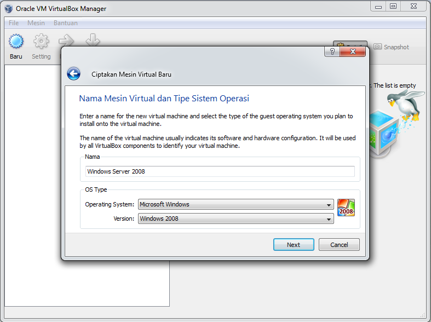Click the VirtualBox cube icon in title bar

(9, 9)
